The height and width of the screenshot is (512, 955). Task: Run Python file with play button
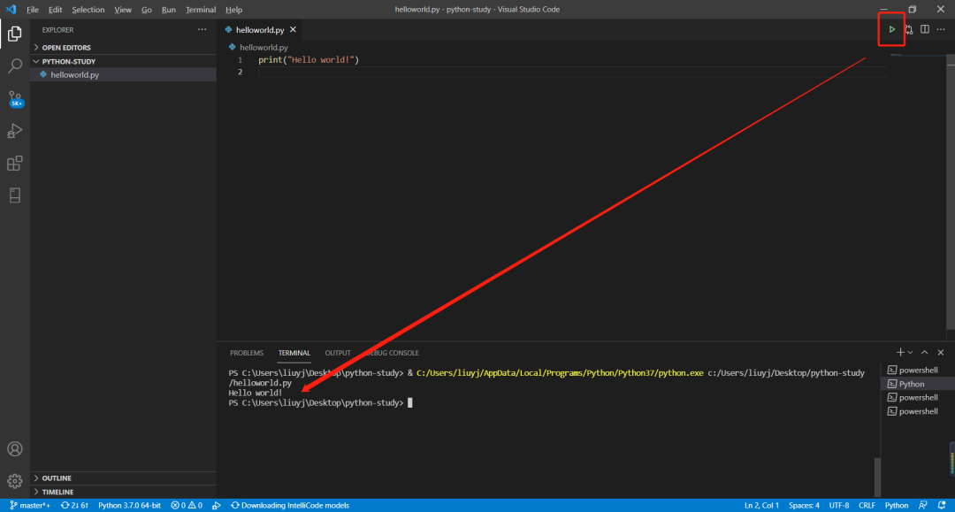click(x=891, y=29)
